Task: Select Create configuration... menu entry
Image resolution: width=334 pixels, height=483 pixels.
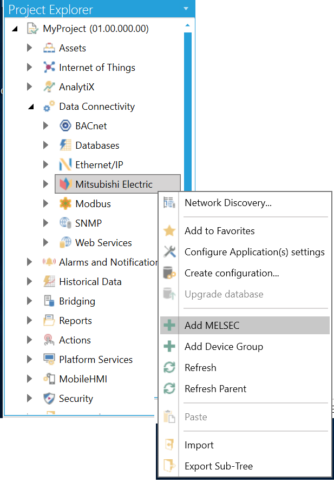Action: pos(246,273)
